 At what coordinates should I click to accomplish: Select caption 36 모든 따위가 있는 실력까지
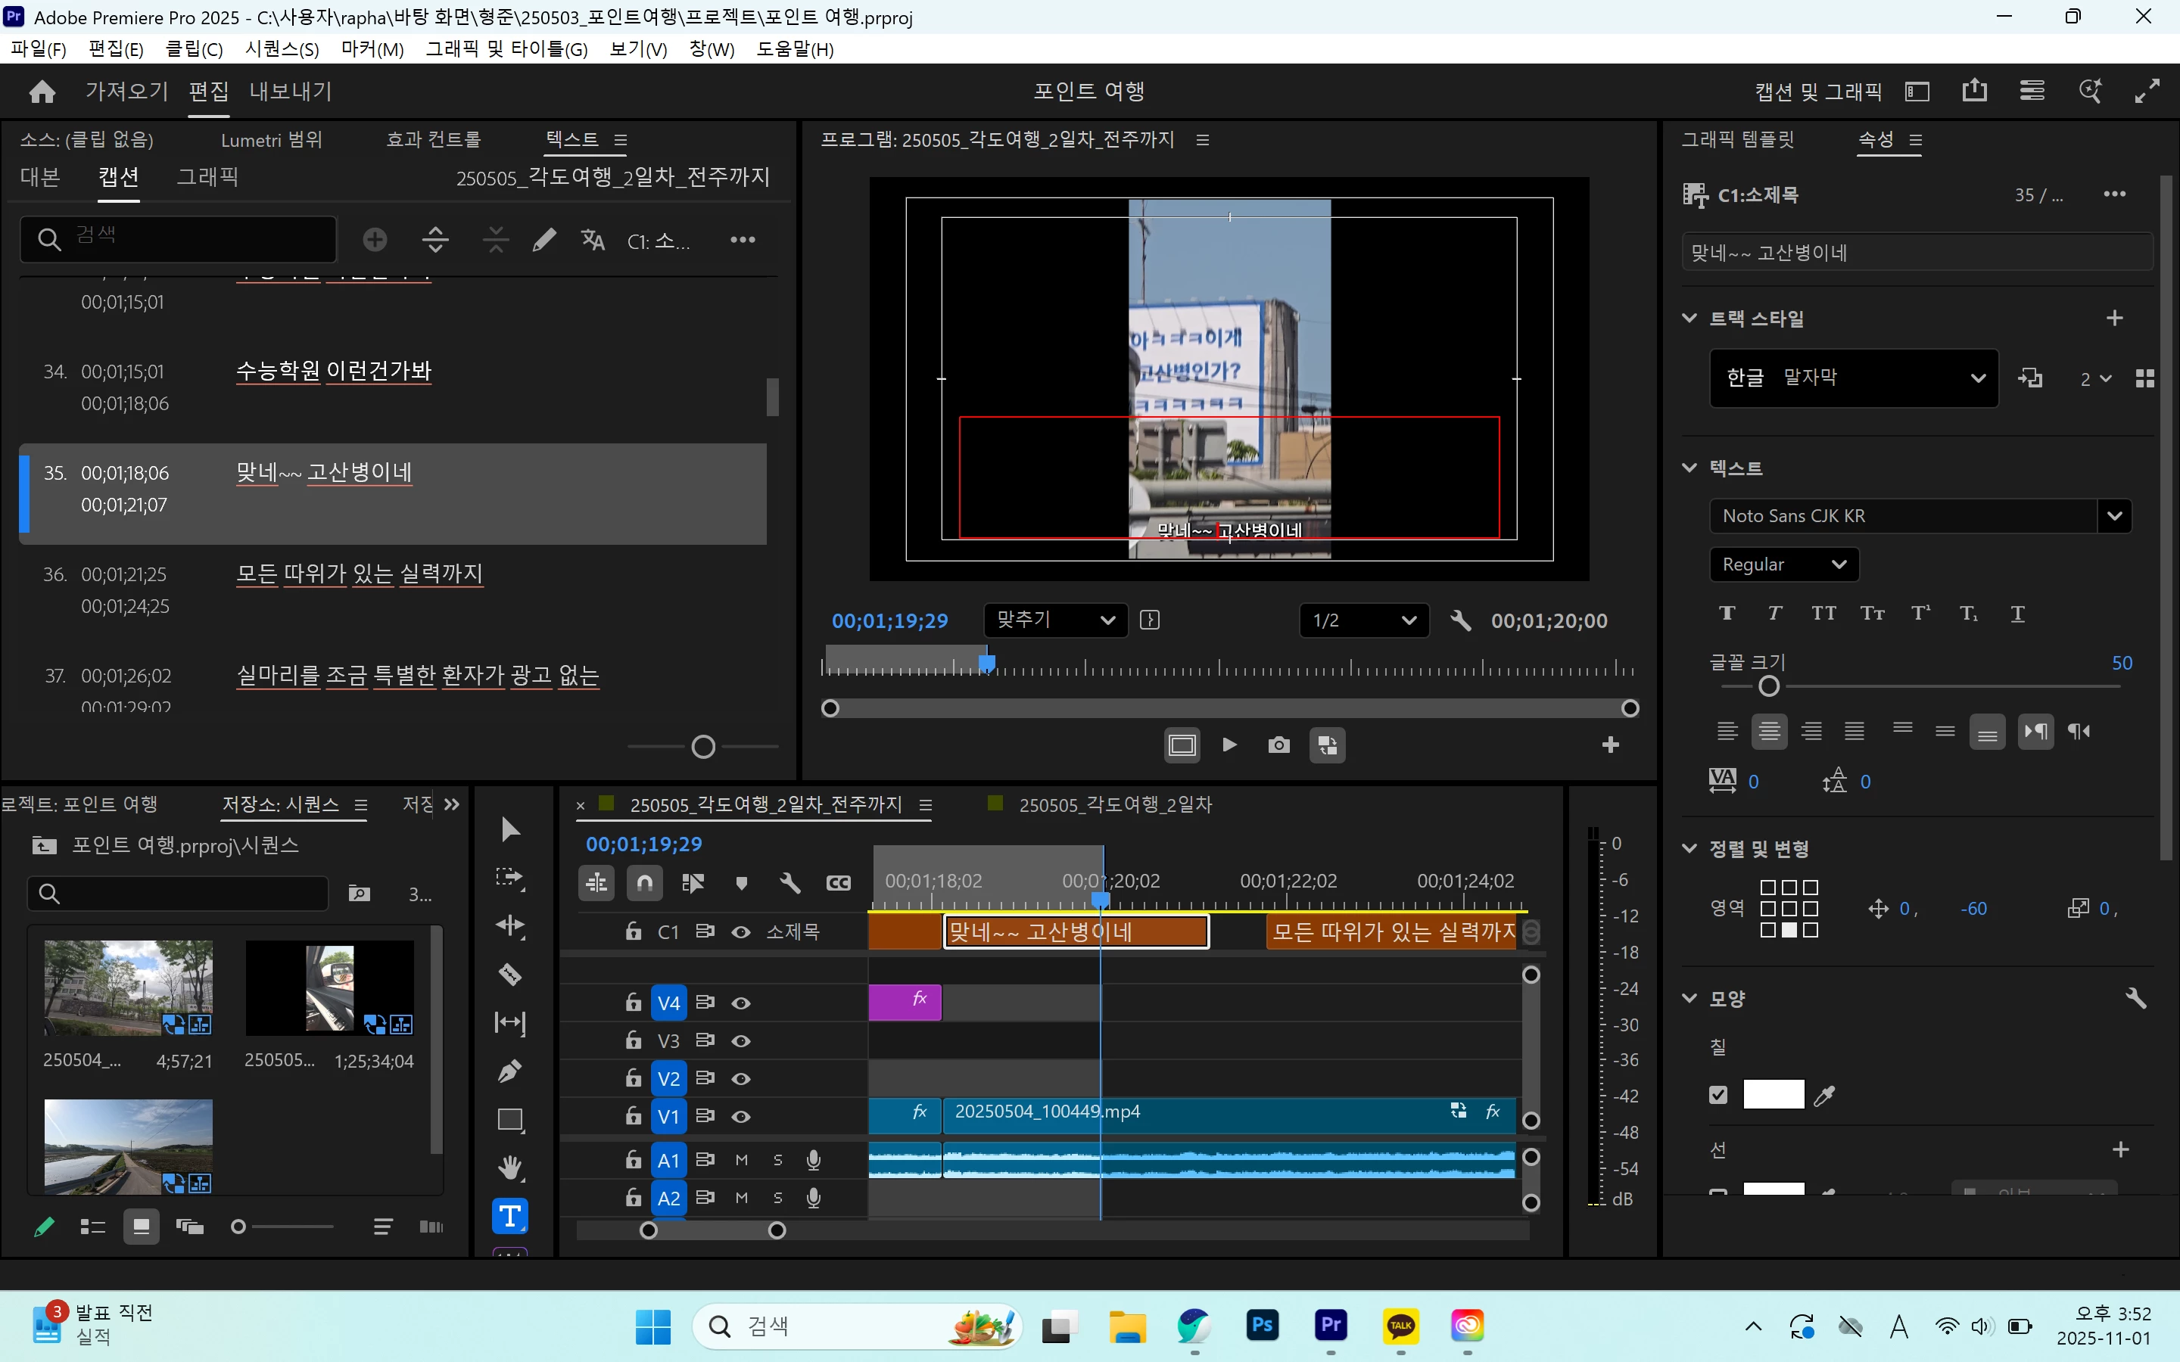359,574
